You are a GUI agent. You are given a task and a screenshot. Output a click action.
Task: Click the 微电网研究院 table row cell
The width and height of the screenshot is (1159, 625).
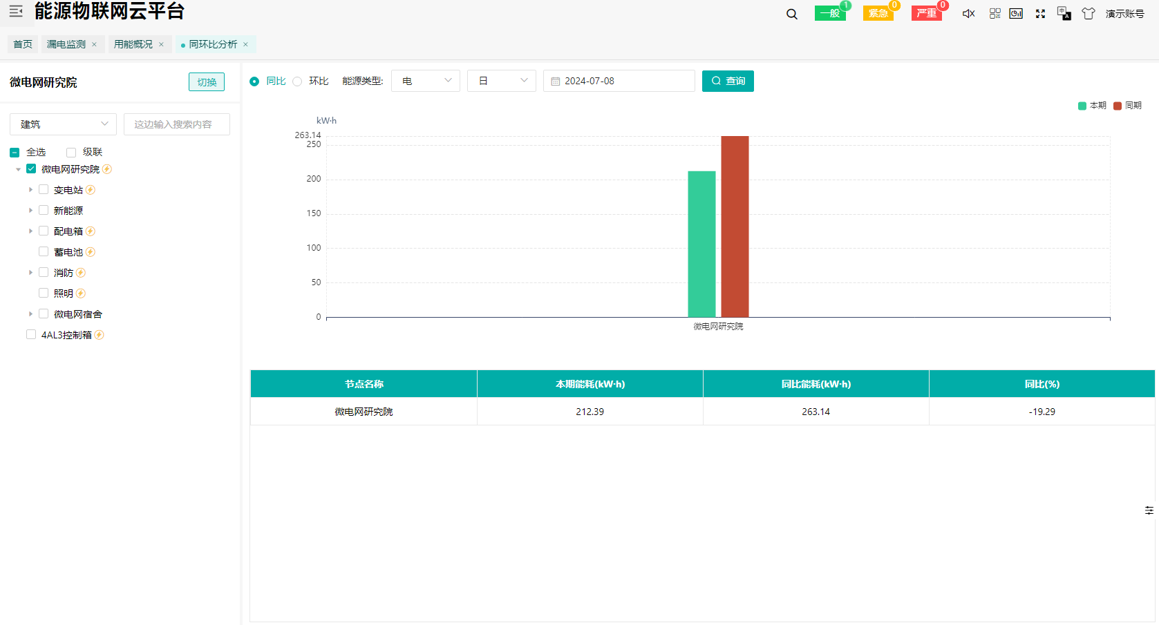pos(364,412)
